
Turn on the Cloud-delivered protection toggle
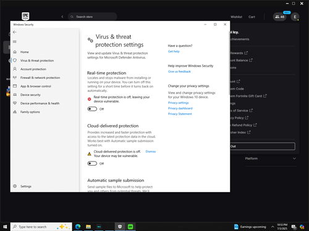point(92,163)
